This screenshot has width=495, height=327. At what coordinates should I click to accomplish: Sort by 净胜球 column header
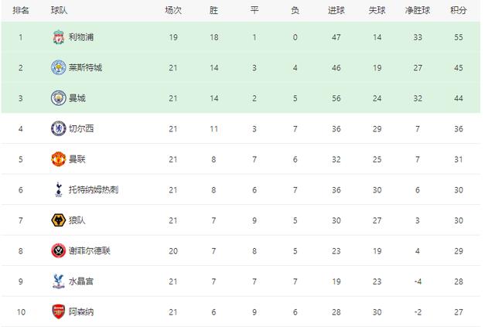coord(416,10)
